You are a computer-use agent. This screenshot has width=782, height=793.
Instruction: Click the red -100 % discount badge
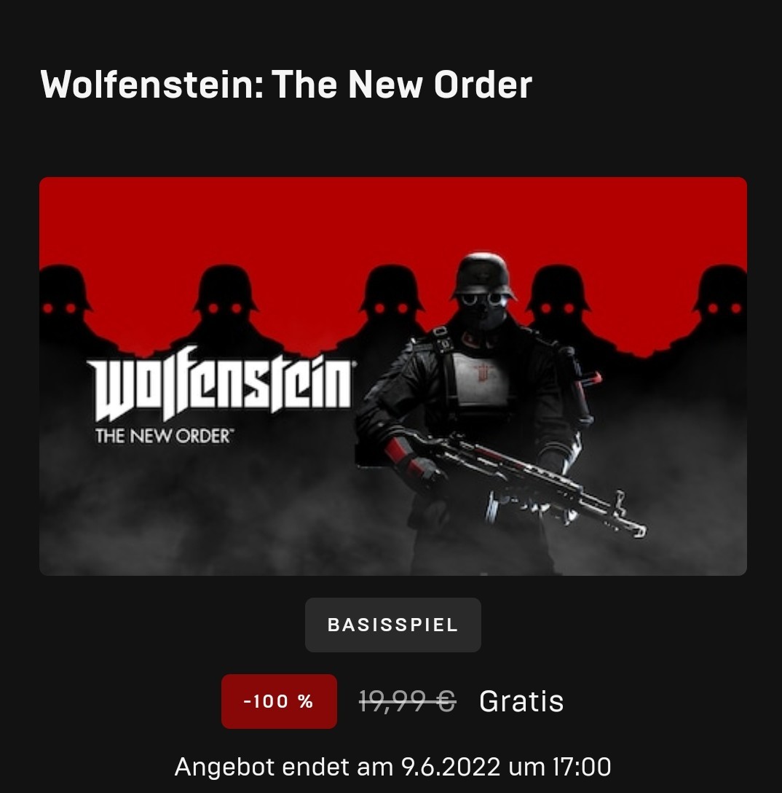[279, 701]
